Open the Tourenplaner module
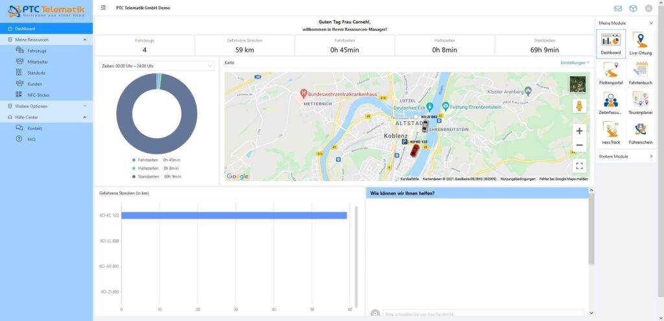This screenshot has height=321, width=664. click(x=641, y=102)
